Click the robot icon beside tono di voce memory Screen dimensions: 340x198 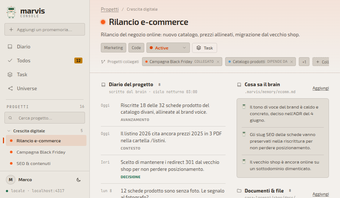point(244,107)
